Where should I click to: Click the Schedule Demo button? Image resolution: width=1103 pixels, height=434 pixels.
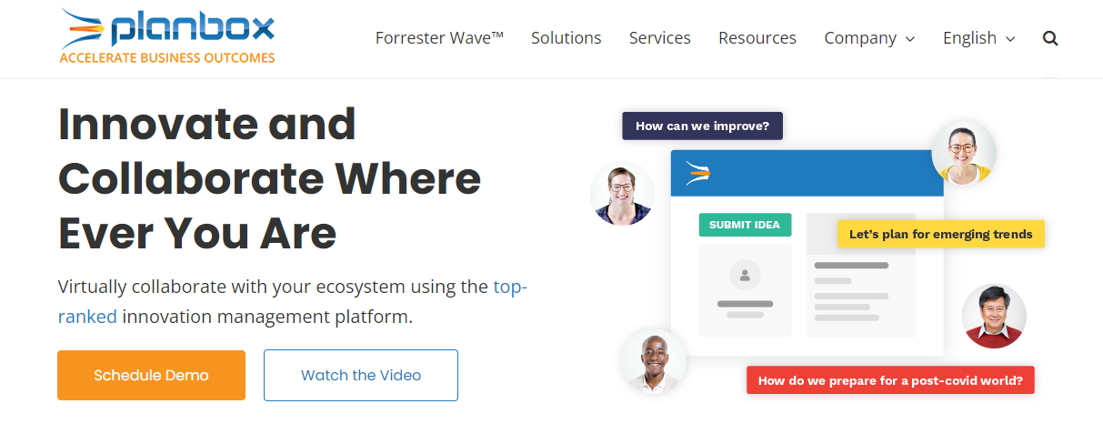[x=151, y=375]
